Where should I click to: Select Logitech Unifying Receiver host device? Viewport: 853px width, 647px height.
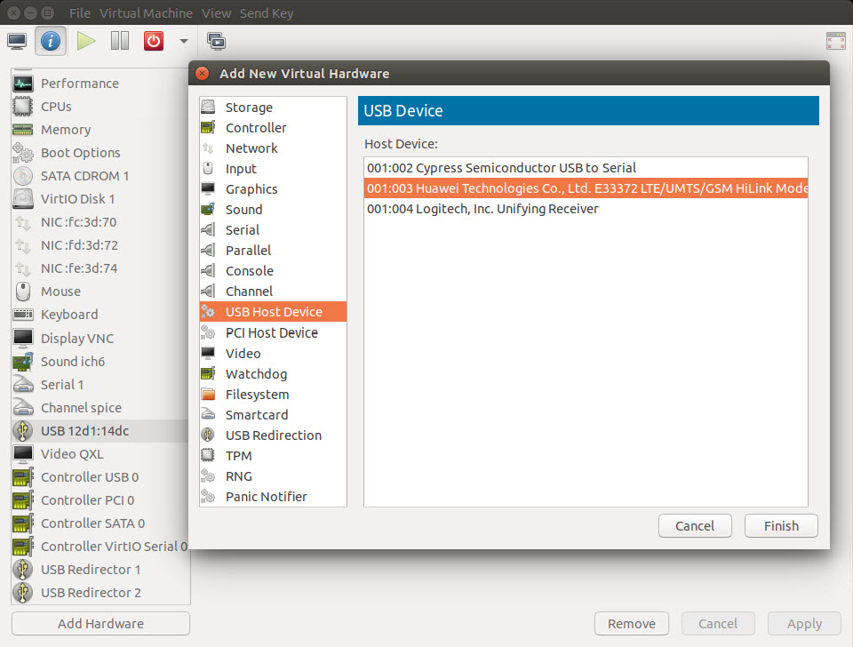(x=482, y=209)
